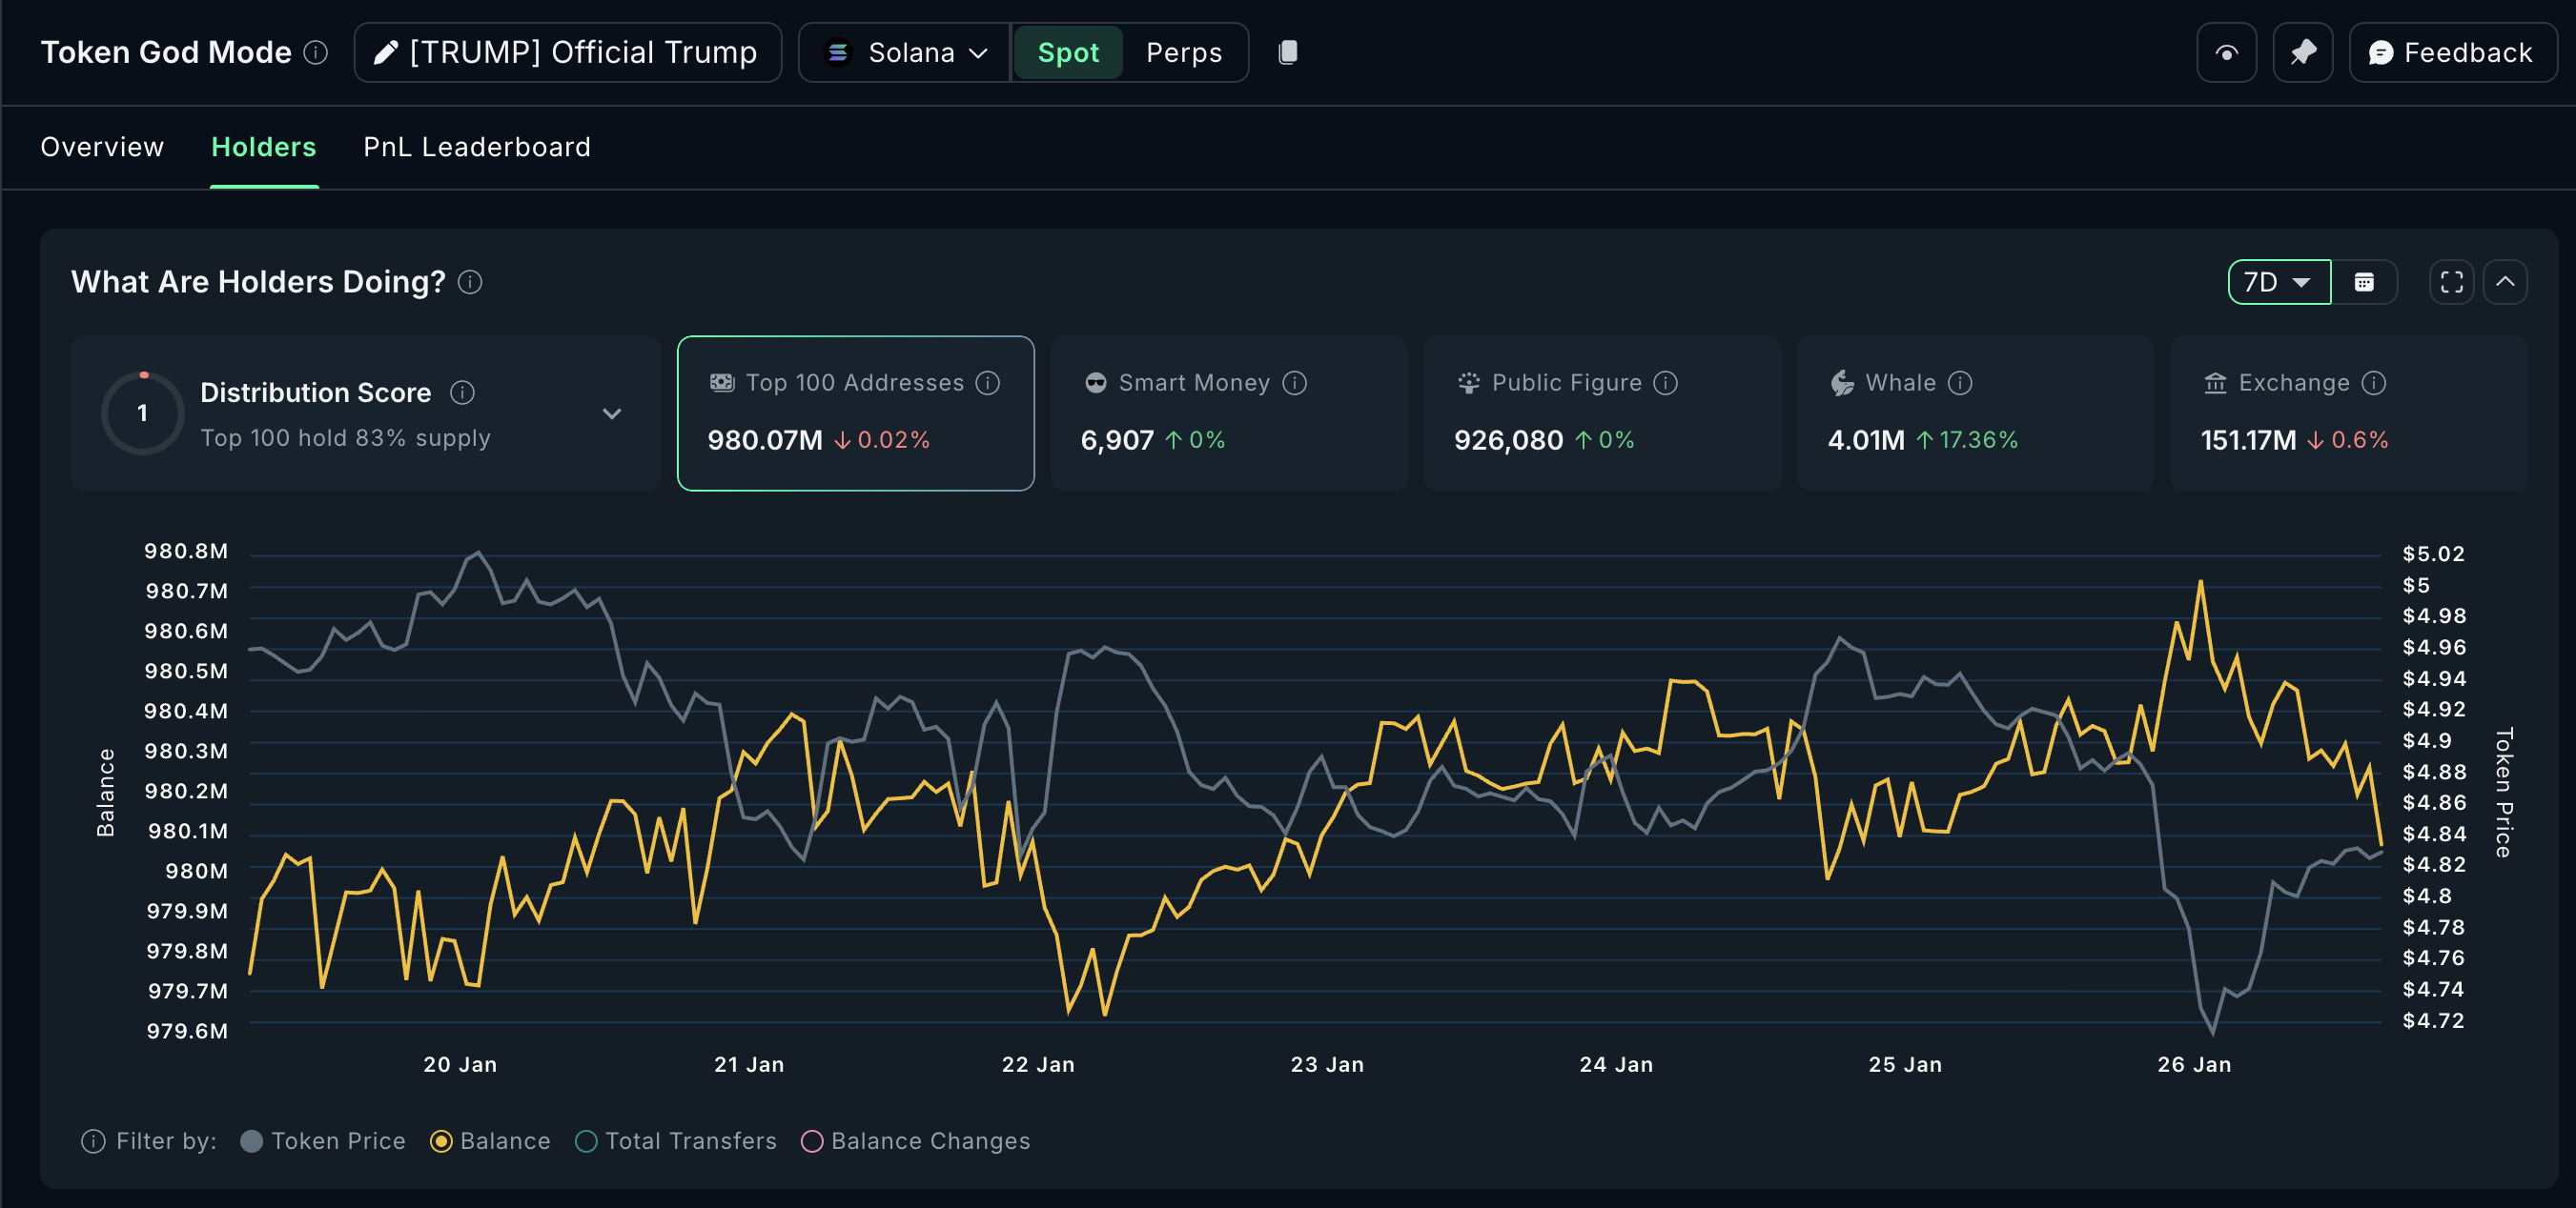Switch to Perps mode

[x=1183, y=53]
